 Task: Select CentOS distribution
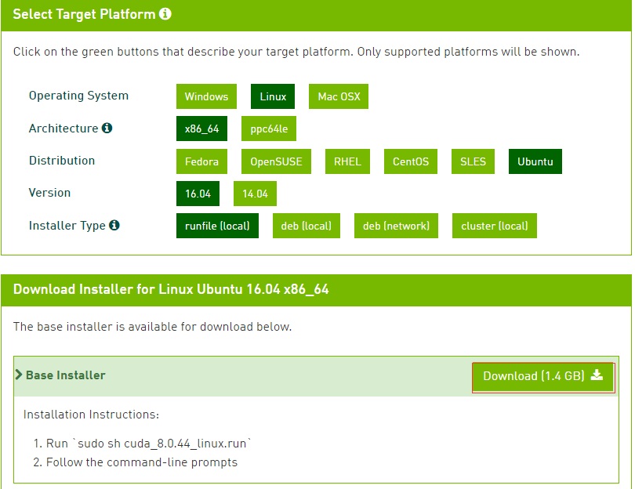tap(411, 161)
